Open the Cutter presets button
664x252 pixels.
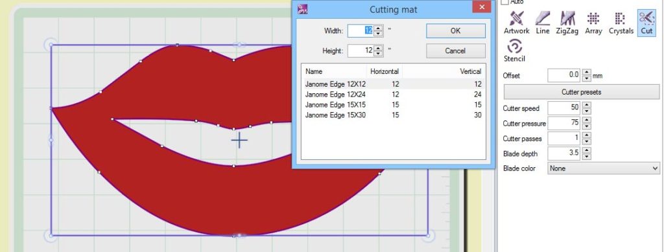pyautogui.click(x=582, y=92)
